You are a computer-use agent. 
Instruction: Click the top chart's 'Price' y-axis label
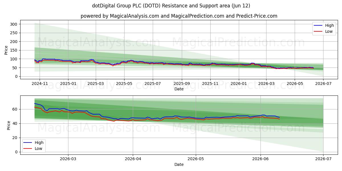click(x=6, y=50)
